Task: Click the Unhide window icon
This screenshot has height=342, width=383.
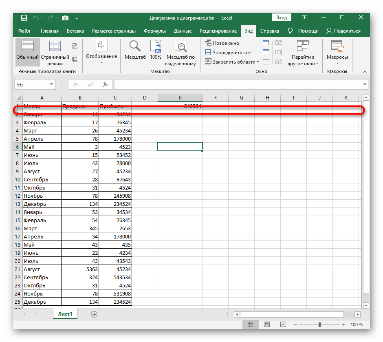Action: point(266,62)
